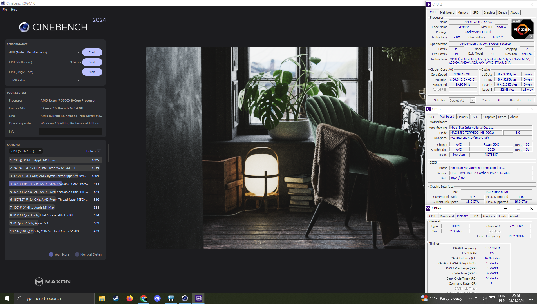Open the weather widget in the taskbar
This screenshot has width=537, height=304.
[x=441, y=298]
